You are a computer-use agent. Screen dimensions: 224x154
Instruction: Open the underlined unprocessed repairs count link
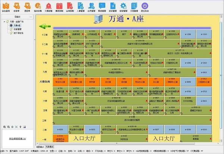pyautogui.click(x=18, y=139)
